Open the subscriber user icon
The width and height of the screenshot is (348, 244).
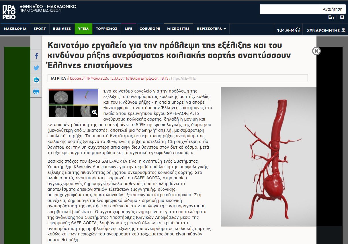[x=343, y=30]
